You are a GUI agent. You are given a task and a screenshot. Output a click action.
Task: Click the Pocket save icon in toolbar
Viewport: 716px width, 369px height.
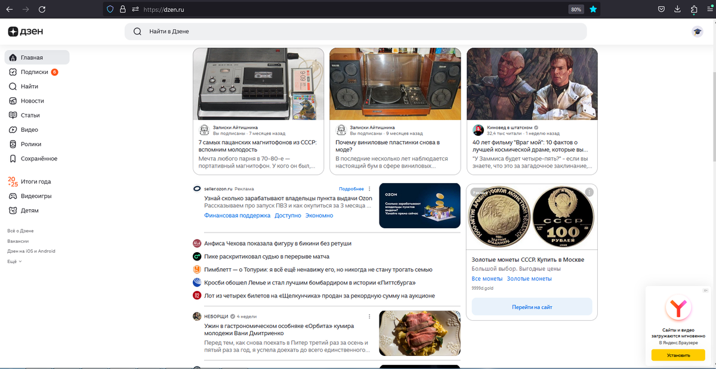tap(662, 10)
